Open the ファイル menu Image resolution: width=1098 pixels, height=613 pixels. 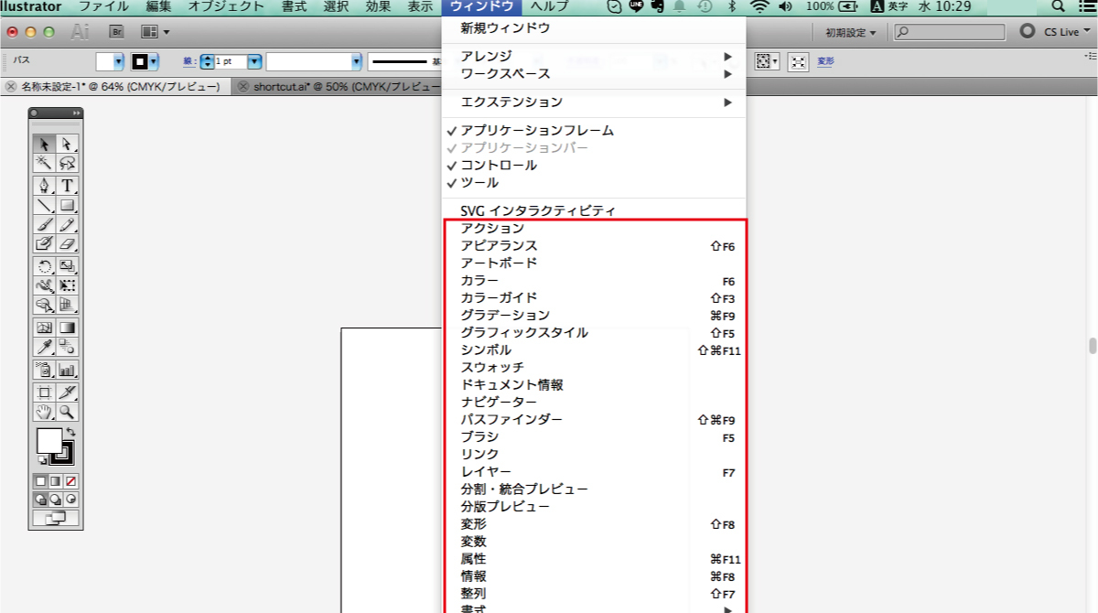click(103, 6)
